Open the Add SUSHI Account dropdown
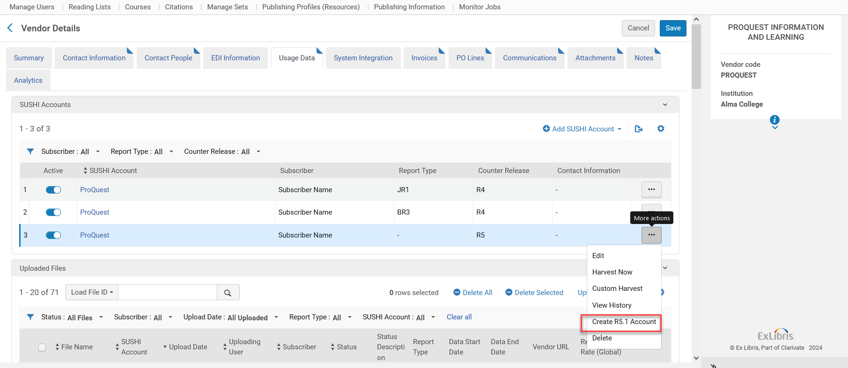This screenshot has height=368, width=848. [x=582, y=129]
